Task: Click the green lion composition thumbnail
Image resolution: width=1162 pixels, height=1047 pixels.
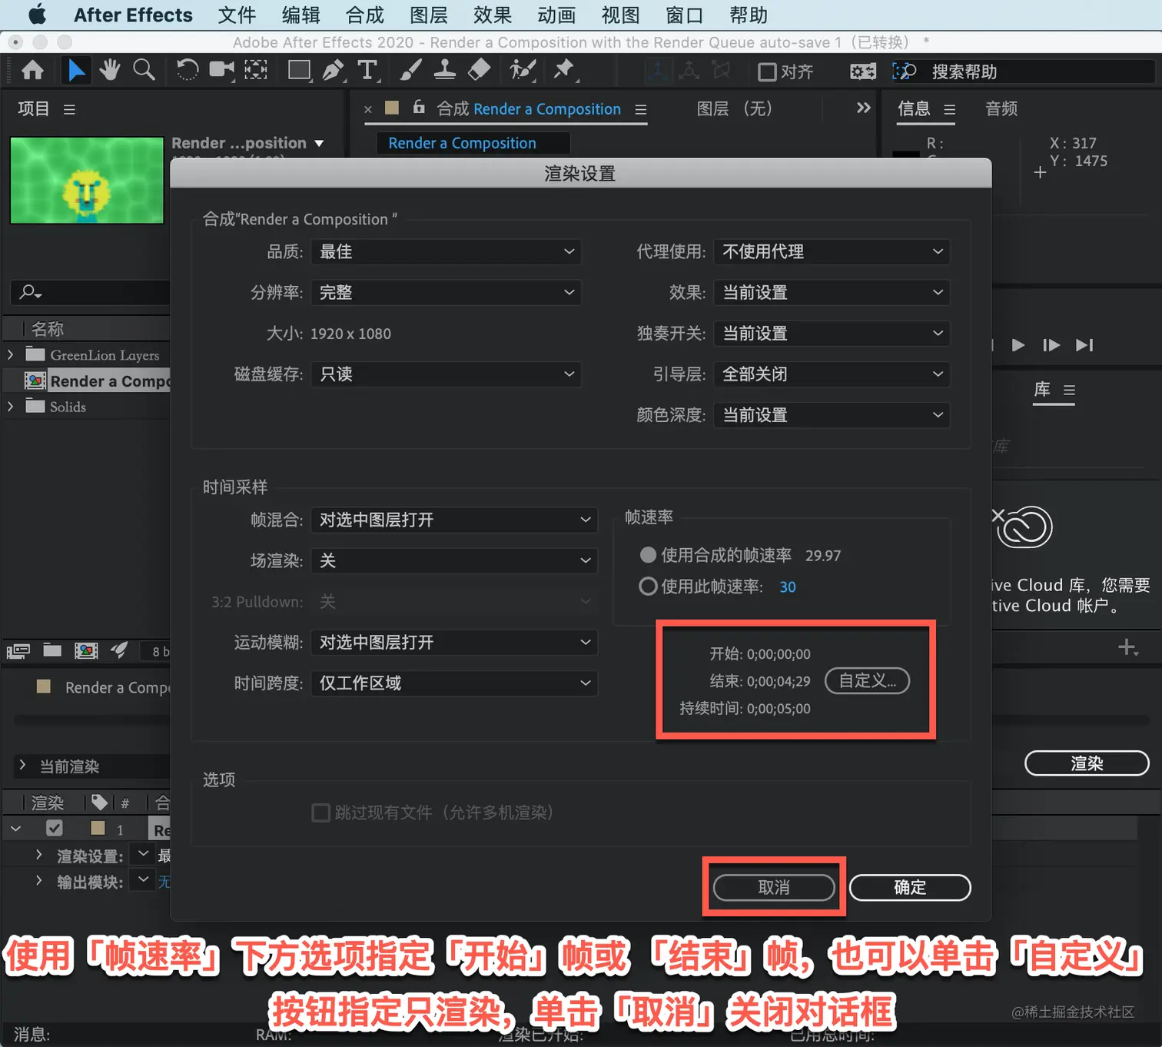Action: pos(87,181)
